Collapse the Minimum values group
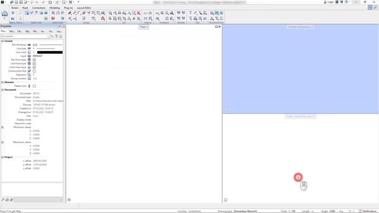Image resolution: width=379 pixels, height=213 pixels. (x=2, y=127)
